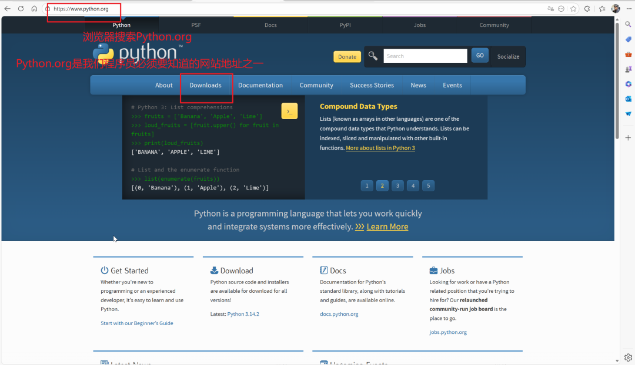Click the Python logo on the site header
Screen dimensions: 635x365
point(138,53)
